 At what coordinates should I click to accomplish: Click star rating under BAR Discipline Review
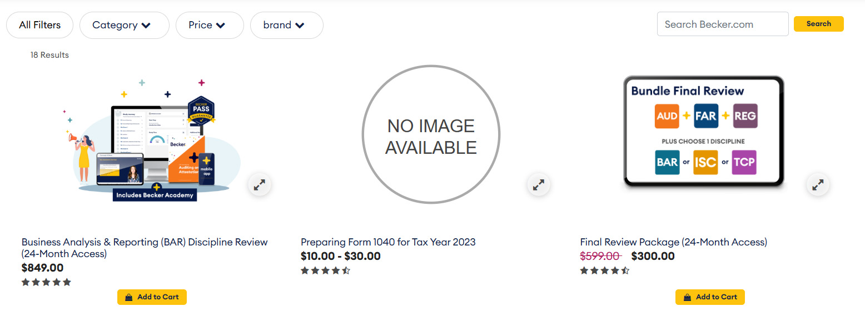[47, 282]
